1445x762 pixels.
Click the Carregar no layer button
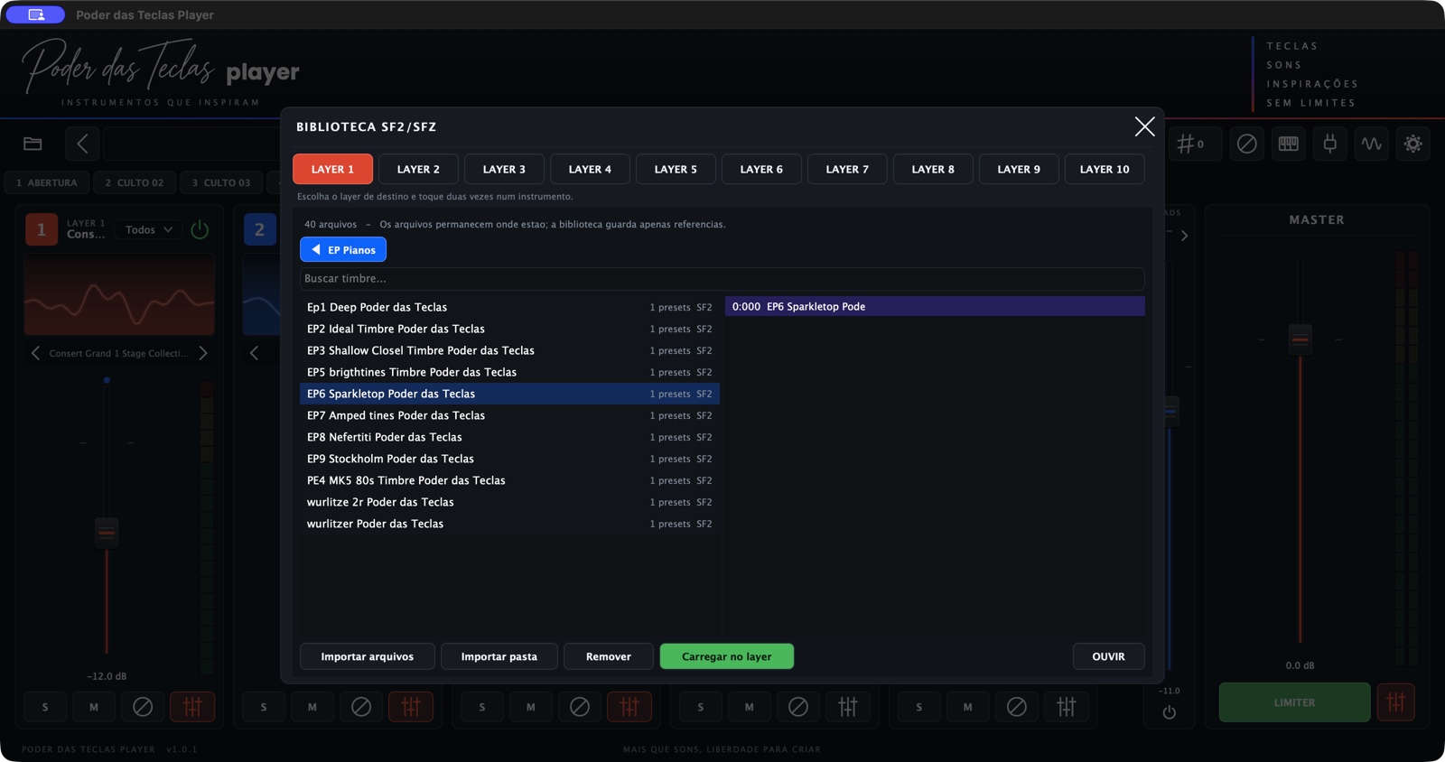pyautogui.click(x=727, y=656)
